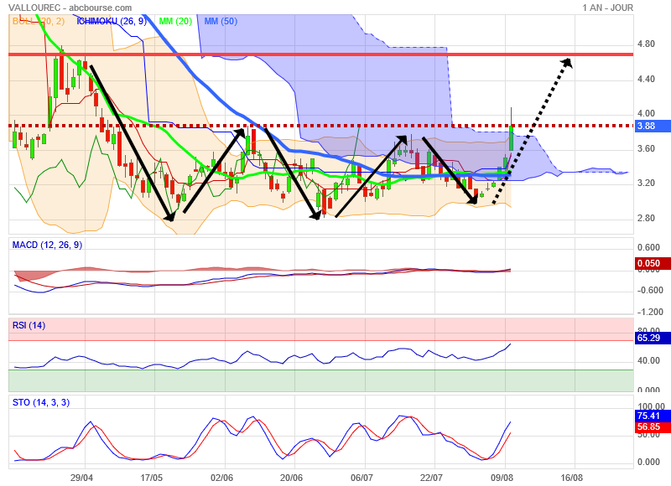671x486 pixels.
Task: Click the 4.00 price axis value
Action: tap(646, 113)
